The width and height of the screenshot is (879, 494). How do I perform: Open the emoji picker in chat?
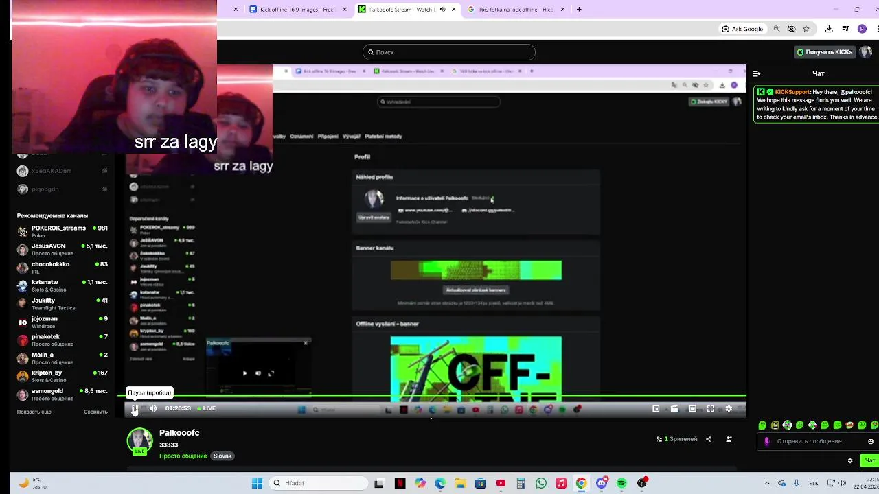click(x=871, y=441)
